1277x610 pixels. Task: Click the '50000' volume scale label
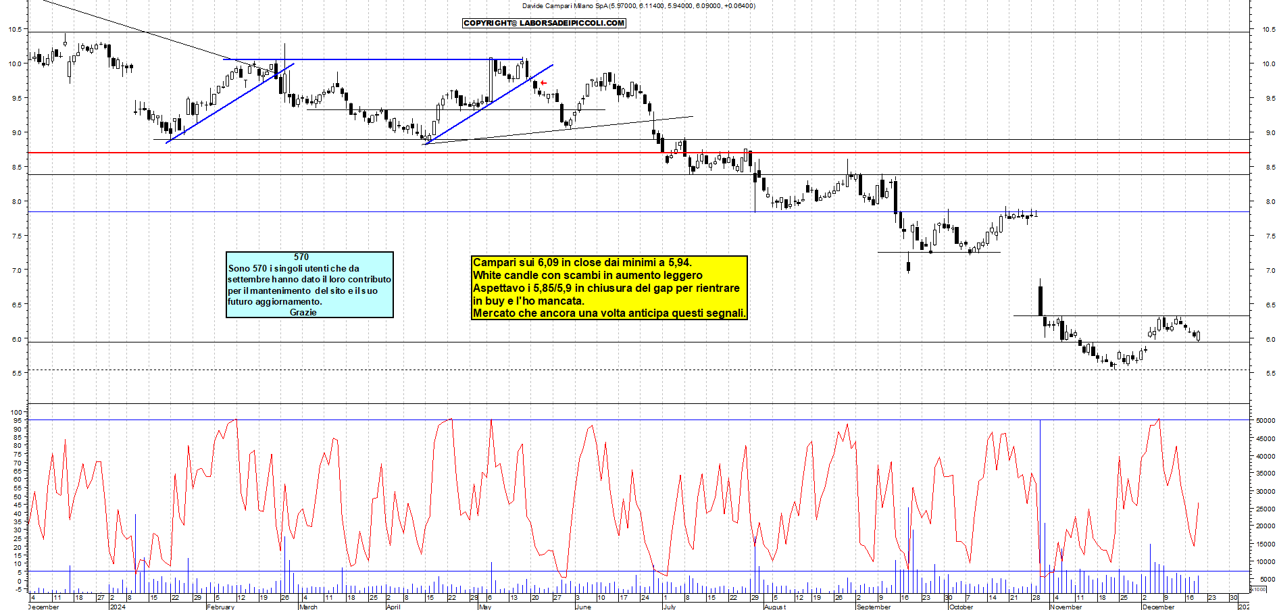point(1266,420)
